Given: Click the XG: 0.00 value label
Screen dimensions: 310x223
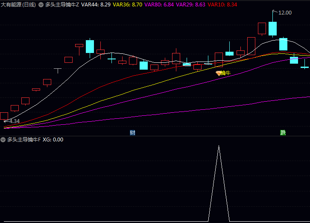Looking at the screenshot, I should pos(53,140).
